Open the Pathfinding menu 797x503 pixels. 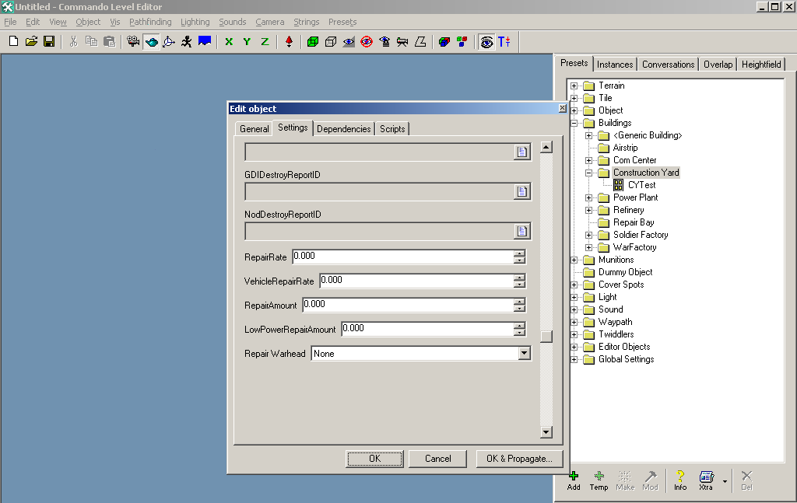click(150, 22)
